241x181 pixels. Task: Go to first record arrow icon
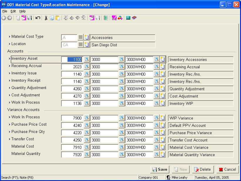[66, 18]
